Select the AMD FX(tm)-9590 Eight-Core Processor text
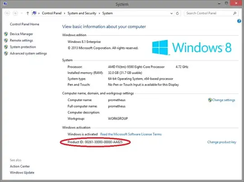The image size is (244, 182). coord(136,67)
